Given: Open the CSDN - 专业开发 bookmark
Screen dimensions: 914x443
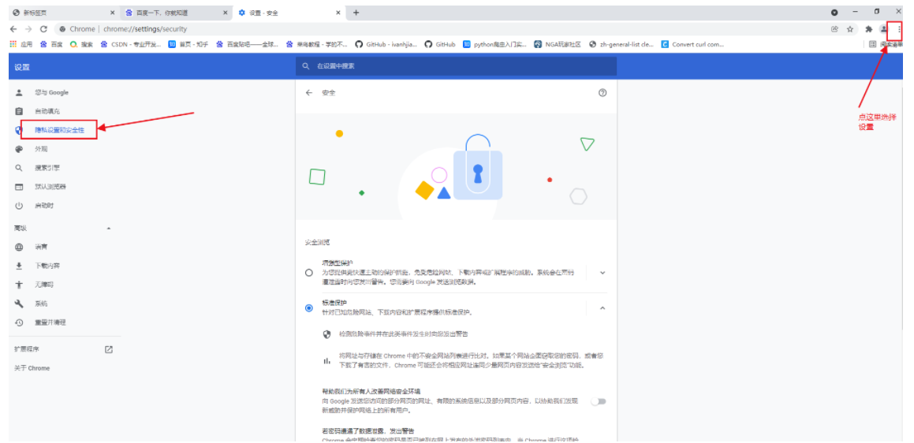Looking at the screenshot, I should coord(131,43).
